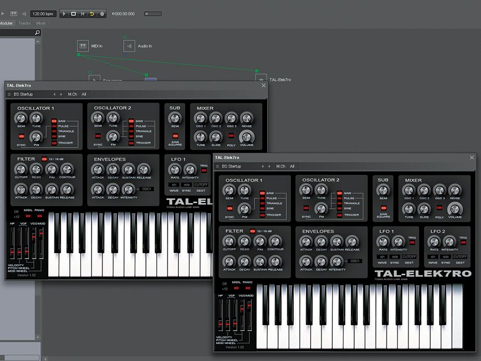Switch to the Tracks tab
The width and height of the screenshot is (481, 361).
coord(24,23)
